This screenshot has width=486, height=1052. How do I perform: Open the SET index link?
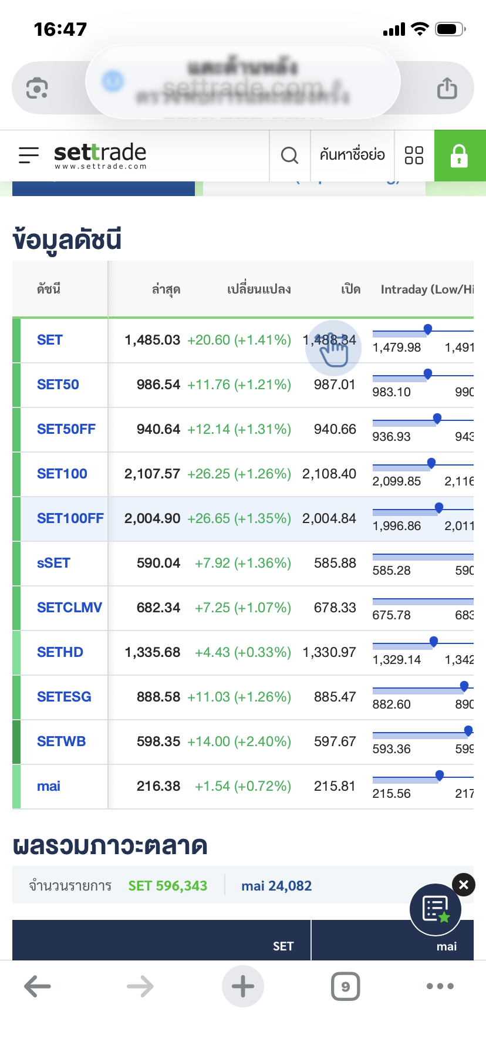coord(50,340)
